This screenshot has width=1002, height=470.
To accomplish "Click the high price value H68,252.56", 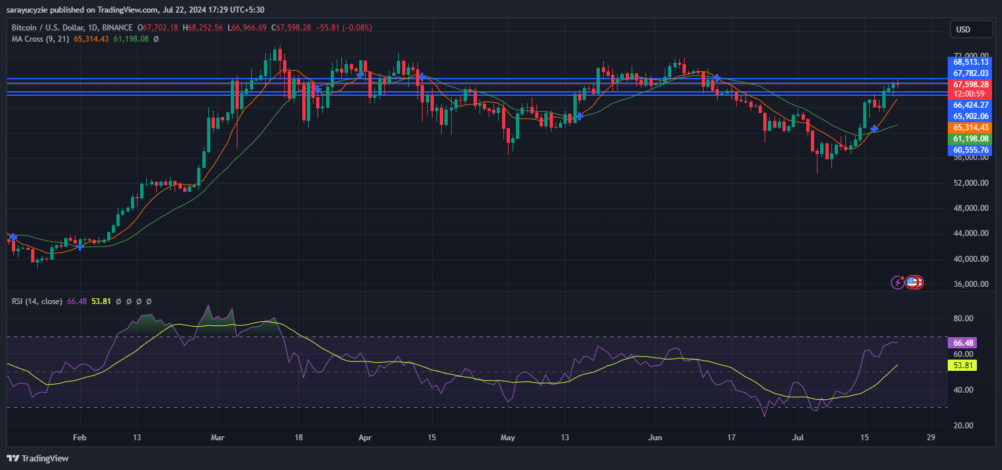I will [204, 28].
